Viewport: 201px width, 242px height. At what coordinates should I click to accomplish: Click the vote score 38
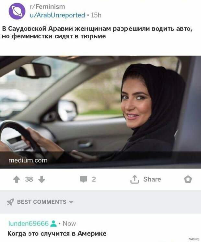pyautogui.click(x=29, y=179)
